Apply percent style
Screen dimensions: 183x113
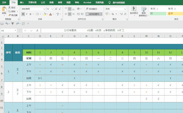click(113, 14)
